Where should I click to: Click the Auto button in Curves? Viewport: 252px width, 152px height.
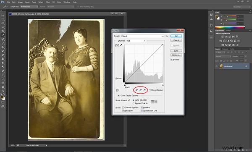[x=176, y=51]
